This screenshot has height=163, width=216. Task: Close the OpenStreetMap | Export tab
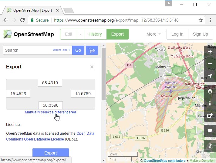click(x=57, y=10)
